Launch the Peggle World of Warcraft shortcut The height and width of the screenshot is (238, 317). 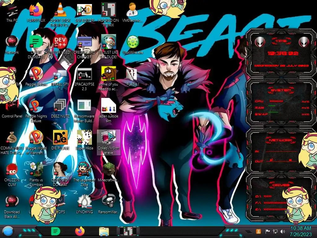pos(36,143)
